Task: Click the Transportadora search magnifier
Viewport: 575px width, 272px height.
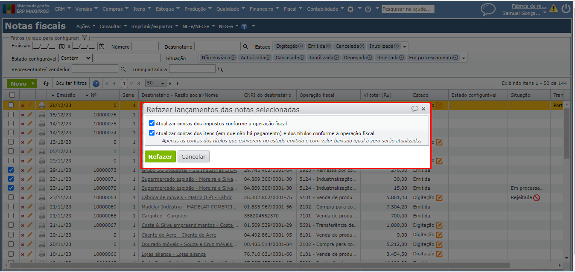Action: (x=220, y=69)
